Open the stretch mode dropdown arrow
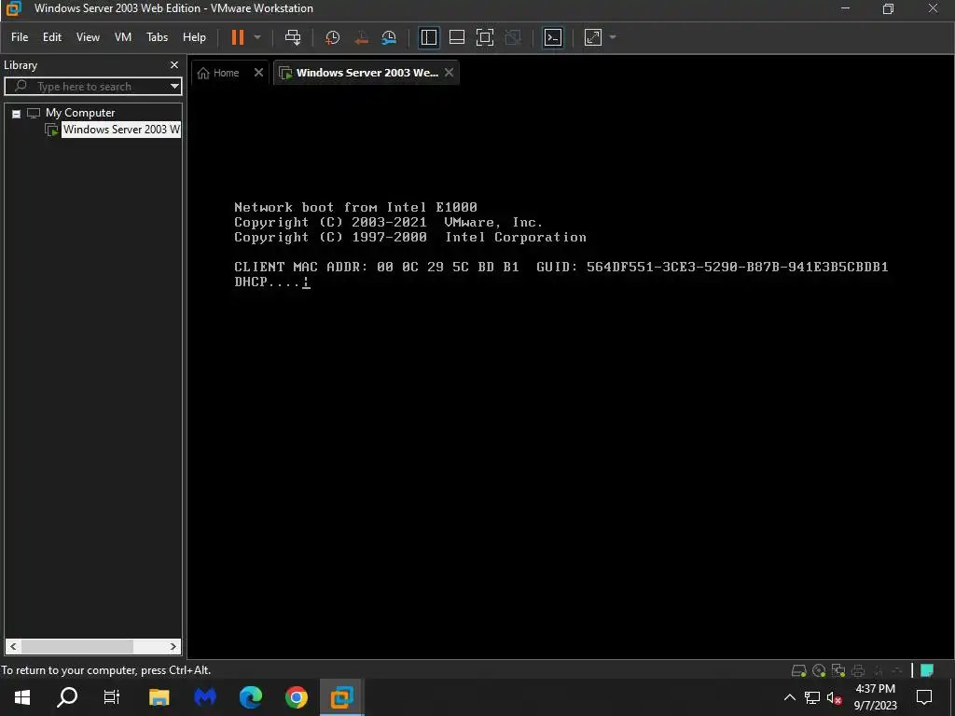Image resolution: width=955 pixels, height=716 pixels. 613,37
